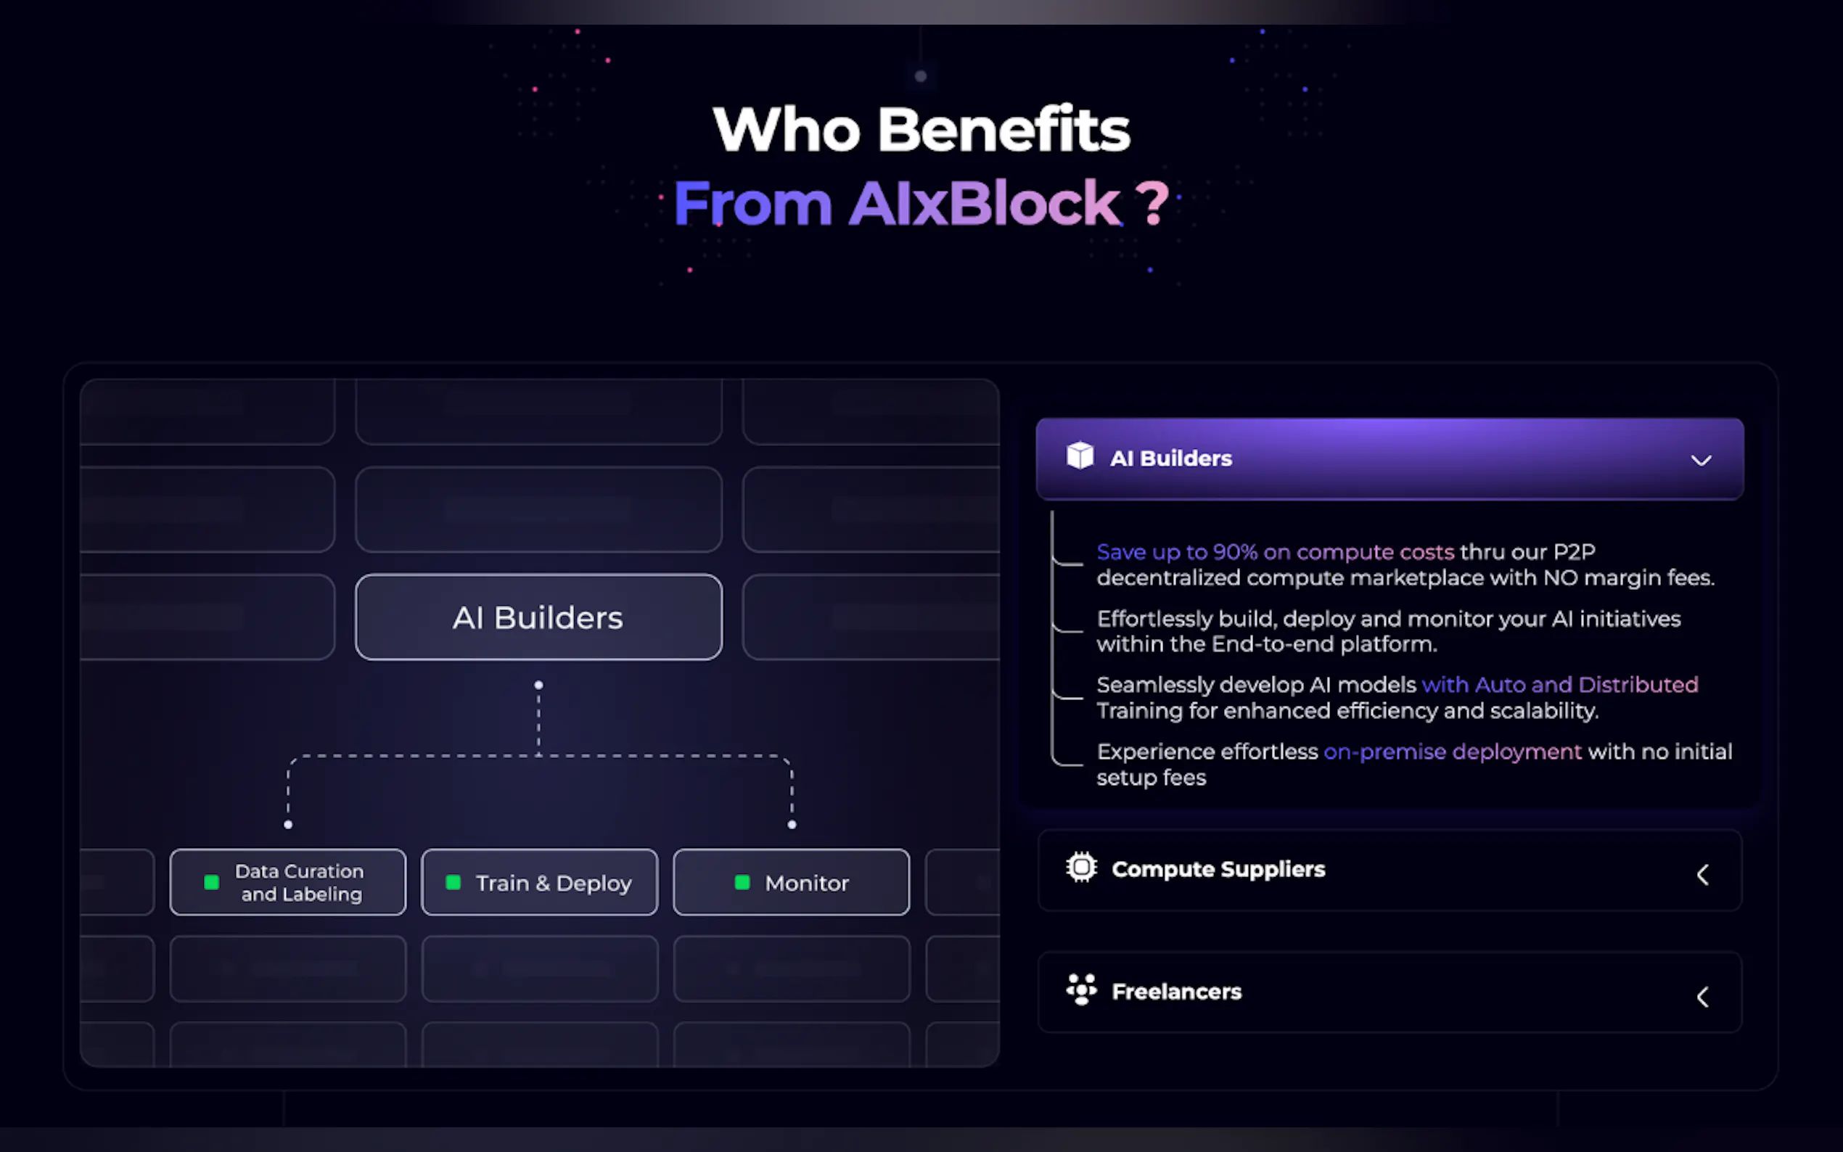1843x1152 pixels.
Task: Expand the Compute Suppliers chevron
Action: coord(1703,875)
